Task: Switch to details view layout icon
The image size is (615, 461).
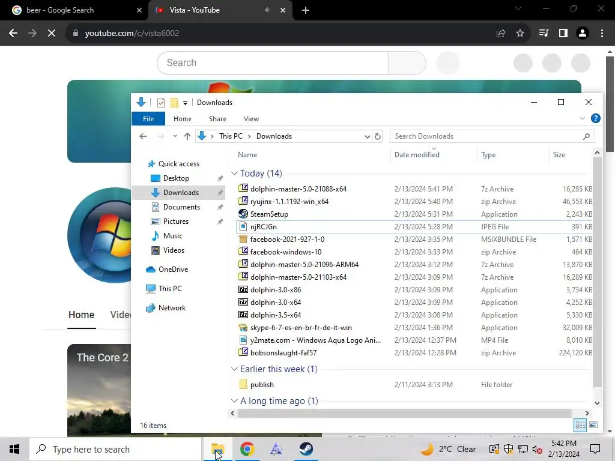Action: tap(580, 426)
